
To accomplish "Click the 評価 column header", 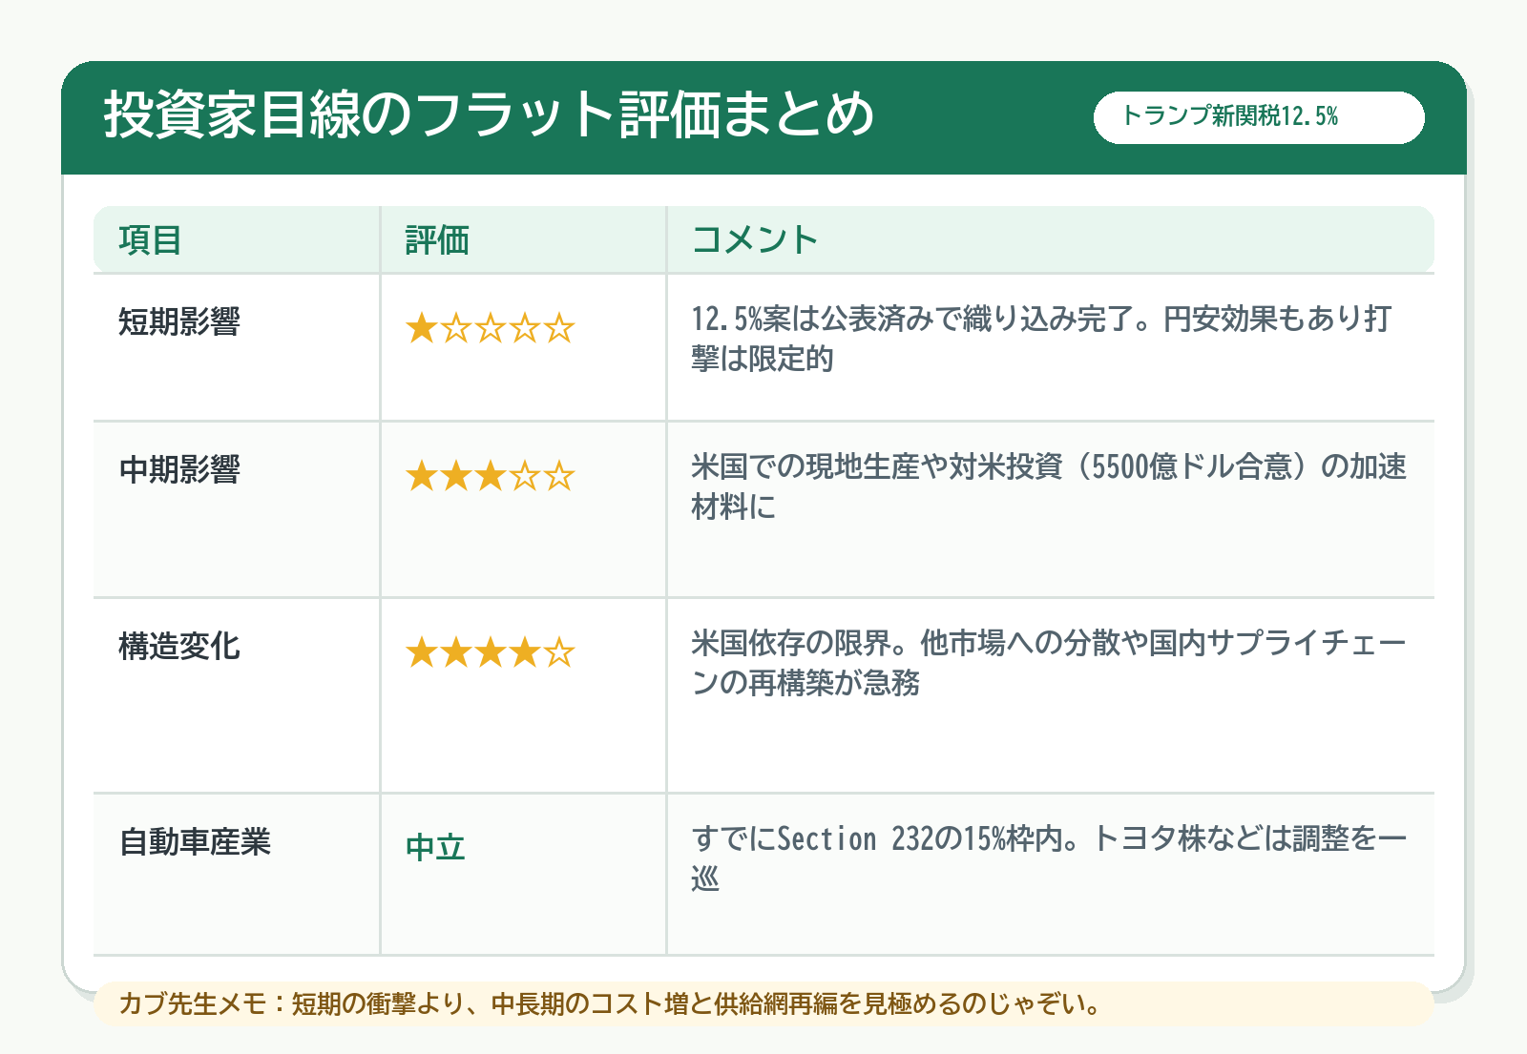I will pyautogui.click(x=437, y=240).
